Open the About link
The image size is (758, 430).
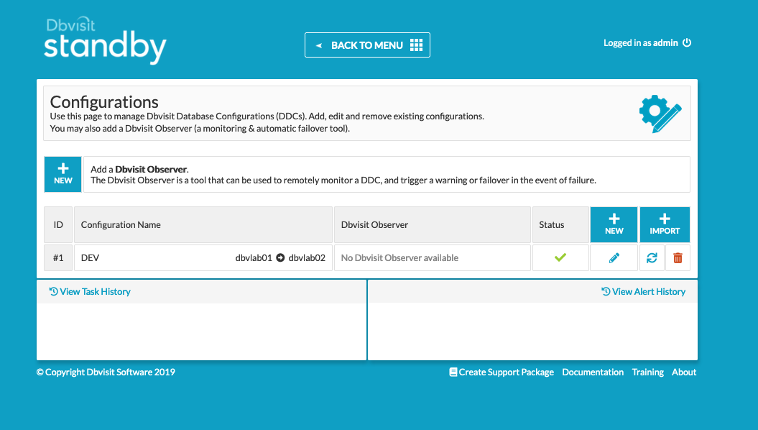[x=684, y=372]
